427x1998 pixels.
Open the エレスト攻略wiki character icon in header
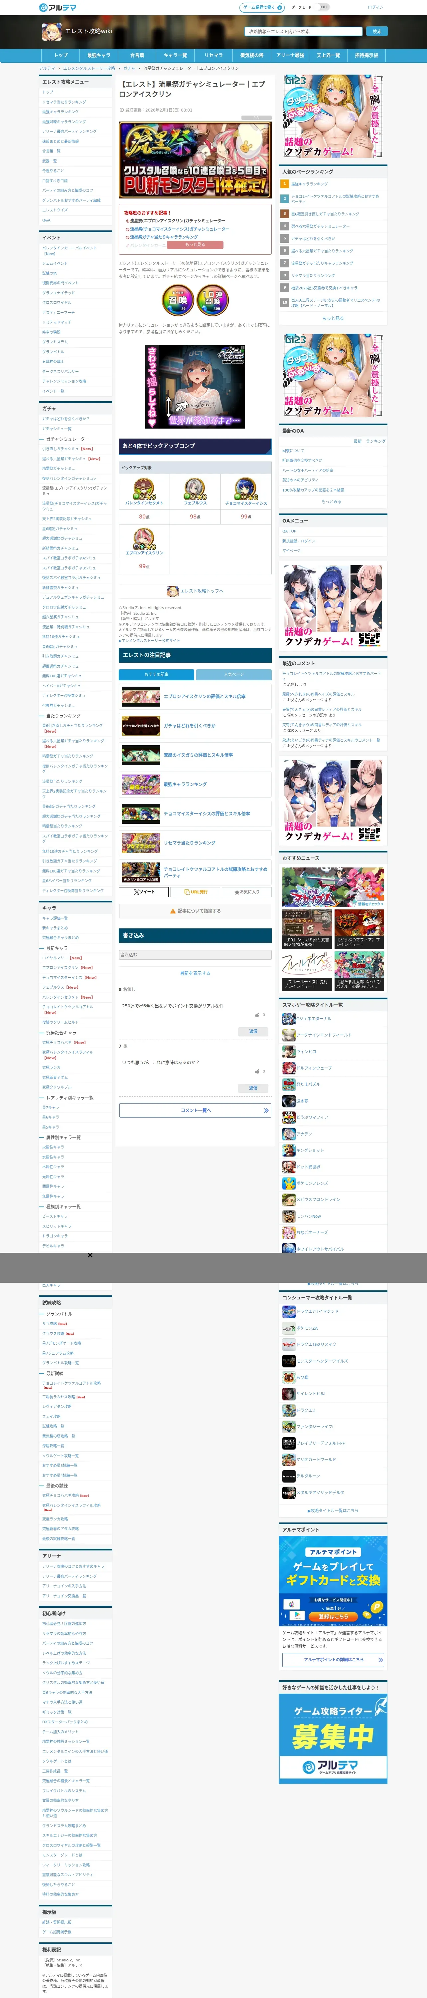51,31
